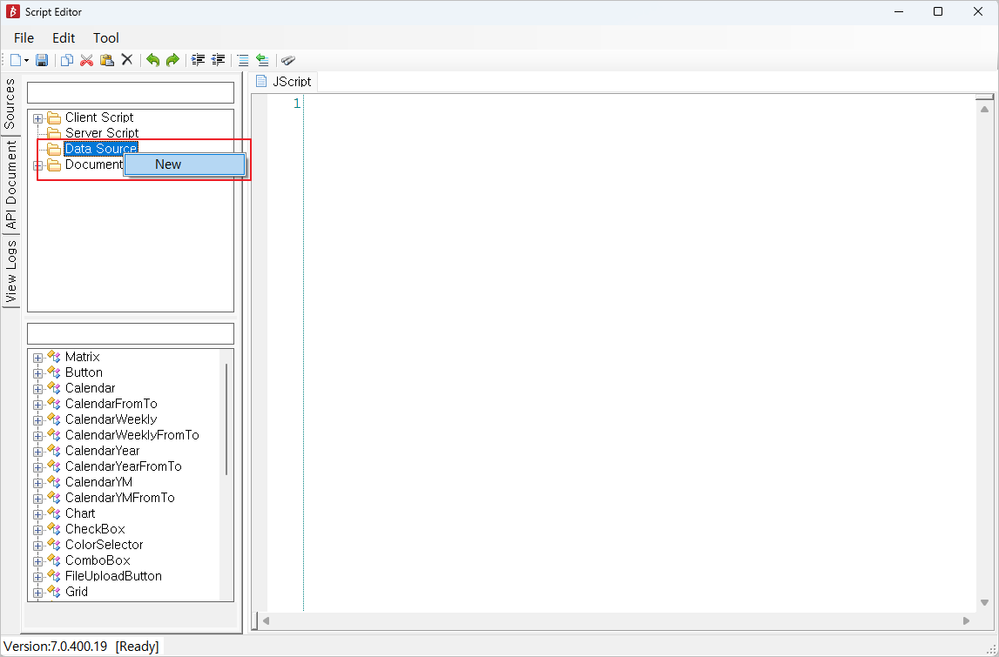Screen dimensions: 999x657
Task: Select CalendarYear in the component list
Action: tap(102, 451)
